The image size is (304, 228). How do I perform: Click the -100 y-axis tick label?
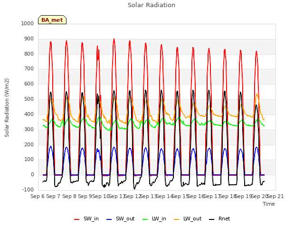click(x=28, y=190)
